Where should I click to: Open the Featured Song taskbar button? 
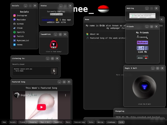pyautogui.click(x=79, y=122)
